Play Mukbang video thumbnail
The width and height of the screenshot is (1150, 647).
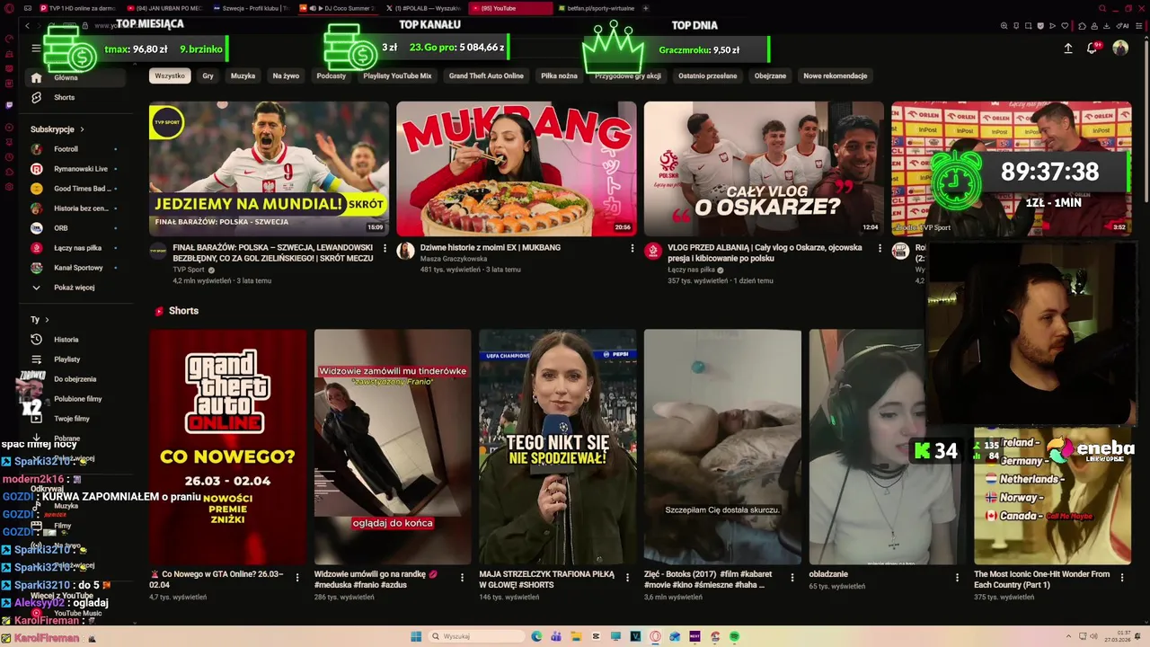[517, 169]
